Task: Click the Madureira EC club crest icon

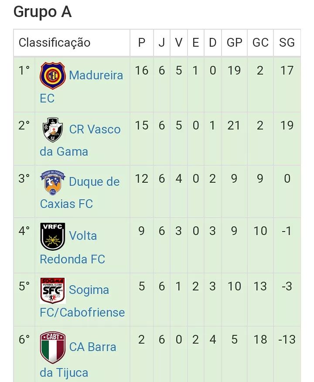Action: pyautogui.click(x=53, y=75)
